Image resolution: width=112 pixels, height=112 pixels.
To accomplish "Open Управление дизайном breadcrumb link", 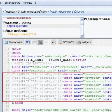I will (x=32, y=12).
